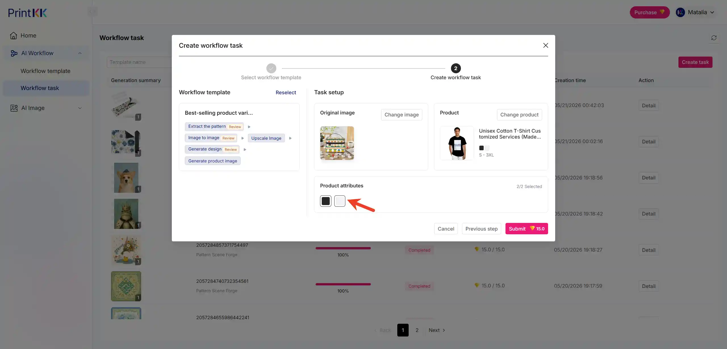Click the Template name search field
Viewport: 727px width, 349px height.
(x=139, y=62)
